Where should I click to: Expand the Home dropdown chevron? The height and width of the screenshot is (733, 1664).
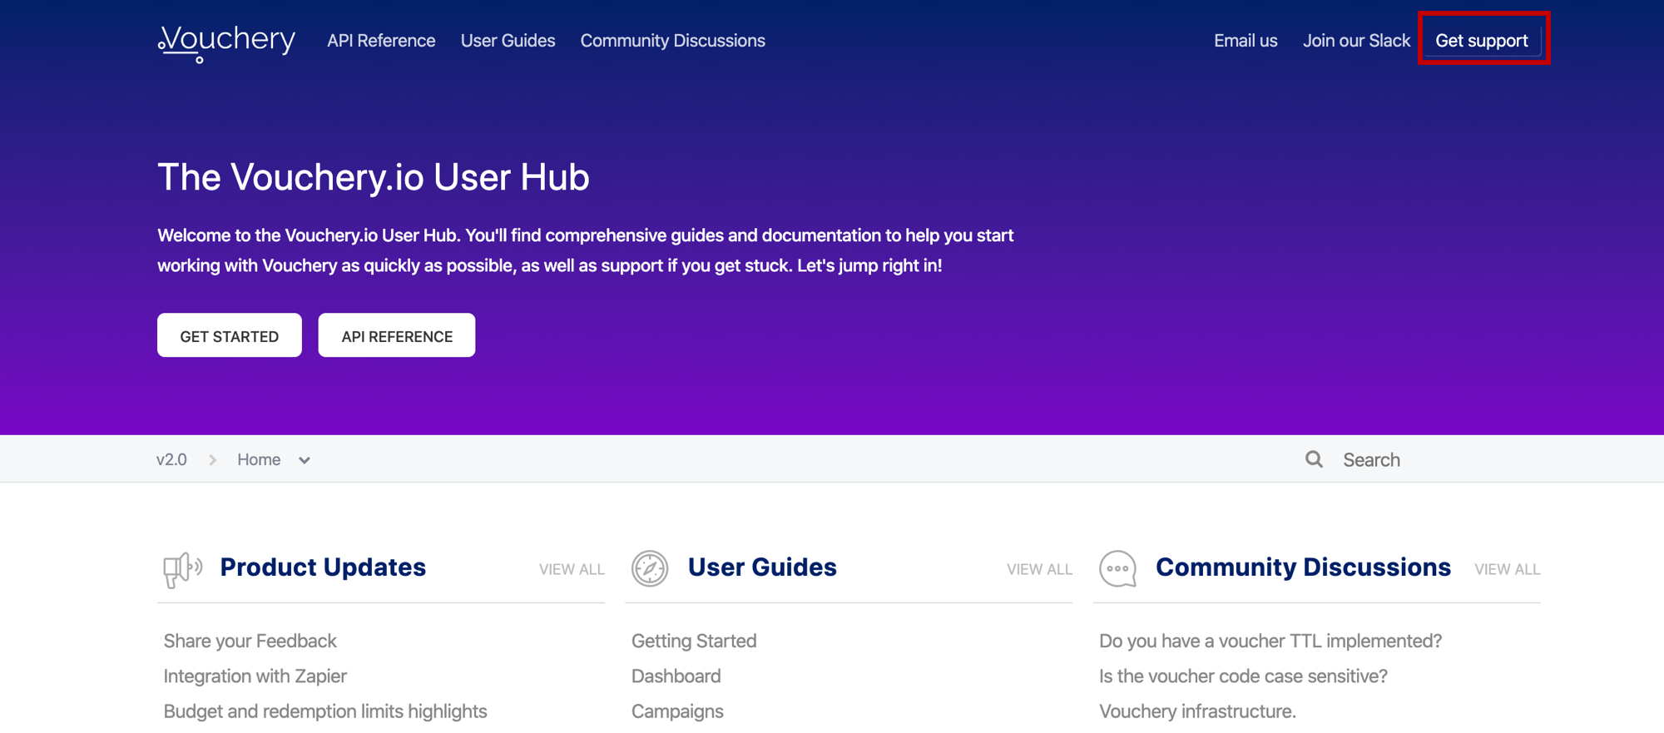[305, 460]
